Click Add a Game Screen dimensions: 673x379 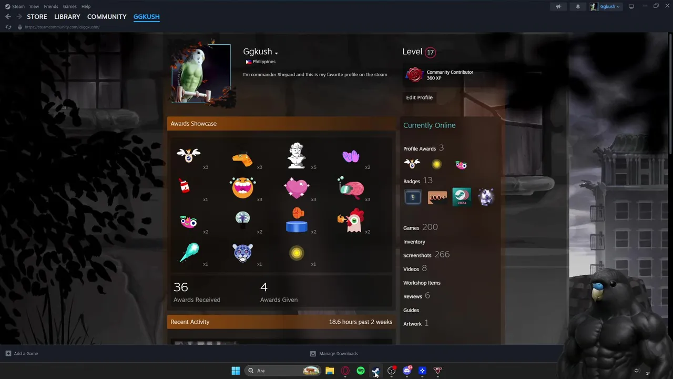pos(22,354)
